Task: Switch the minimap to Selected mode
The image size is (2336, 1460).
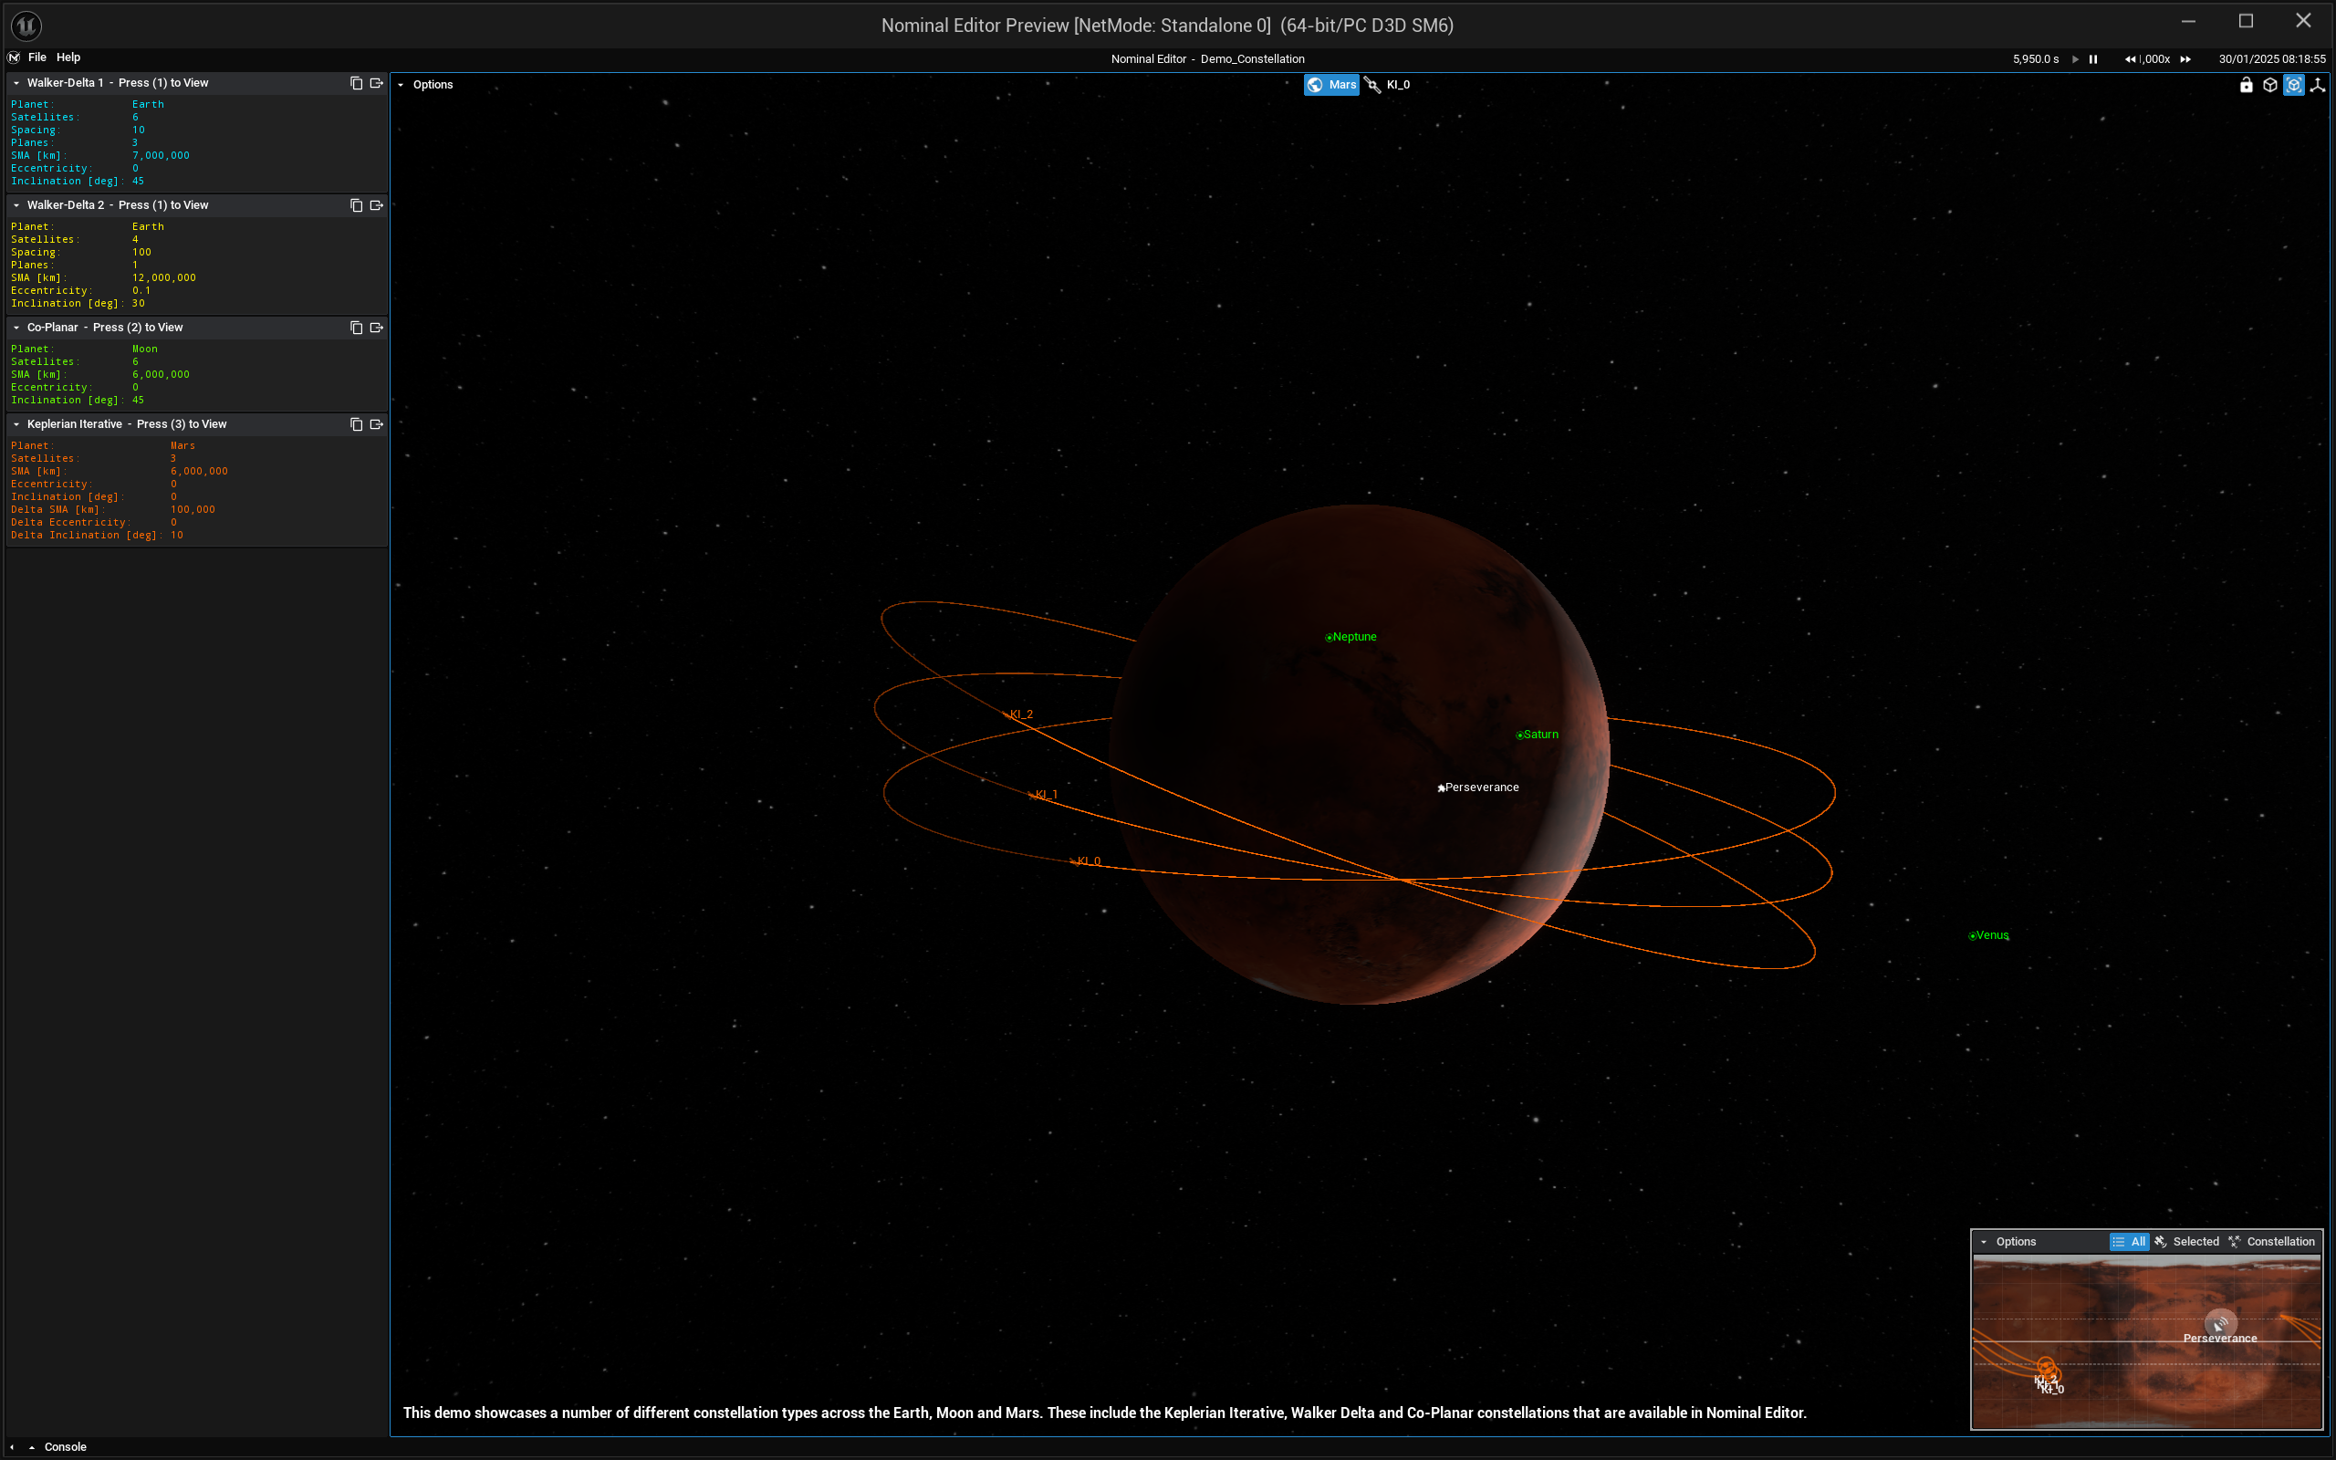Action: 2186,1242
